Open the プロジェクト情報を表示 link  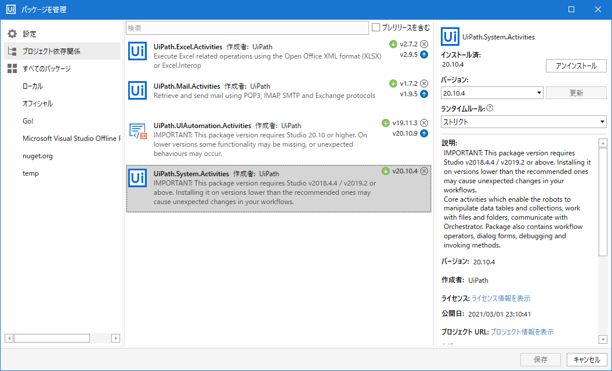tap(522, 332)
